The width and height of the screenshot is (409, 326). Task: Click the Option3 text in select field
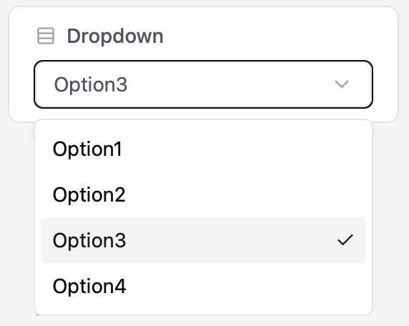(x=91, y=85)
